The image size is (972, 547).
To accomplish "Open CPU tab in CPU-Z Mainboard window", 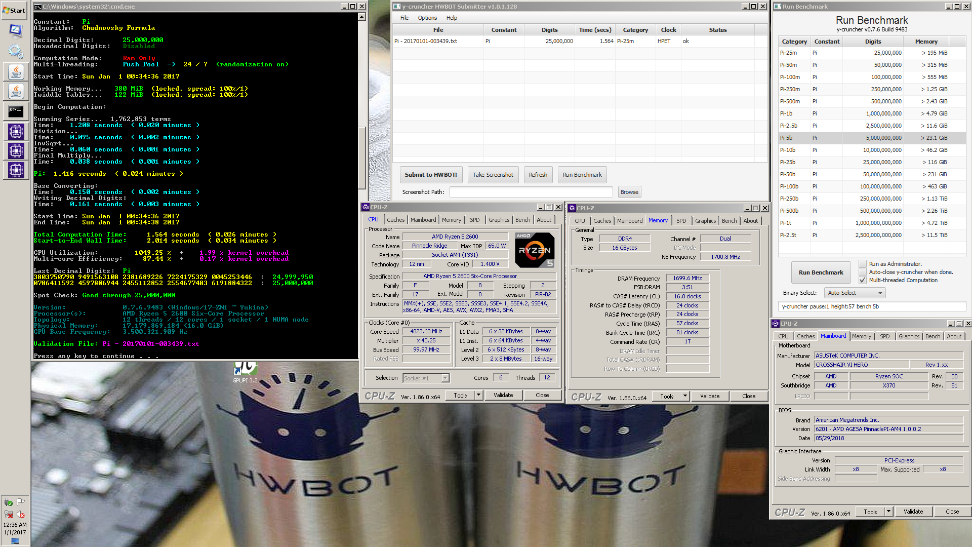I will pos(783,336).
